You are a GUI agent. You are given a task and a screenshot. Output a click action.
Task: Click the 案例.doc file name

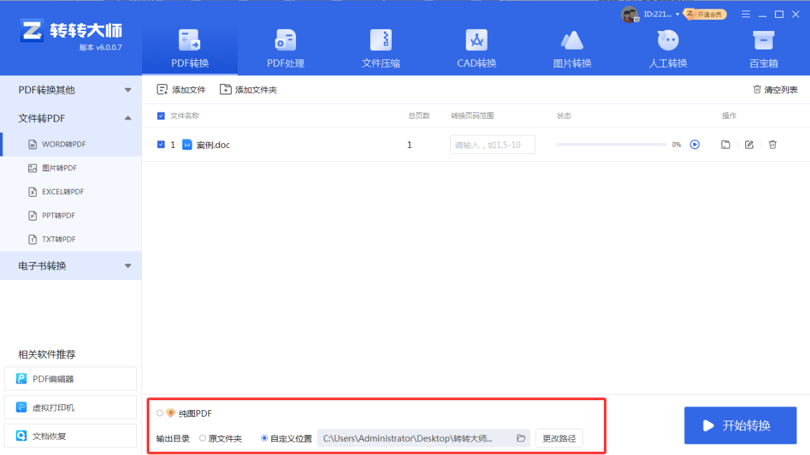pyautogui.click(x=213, y=145)
